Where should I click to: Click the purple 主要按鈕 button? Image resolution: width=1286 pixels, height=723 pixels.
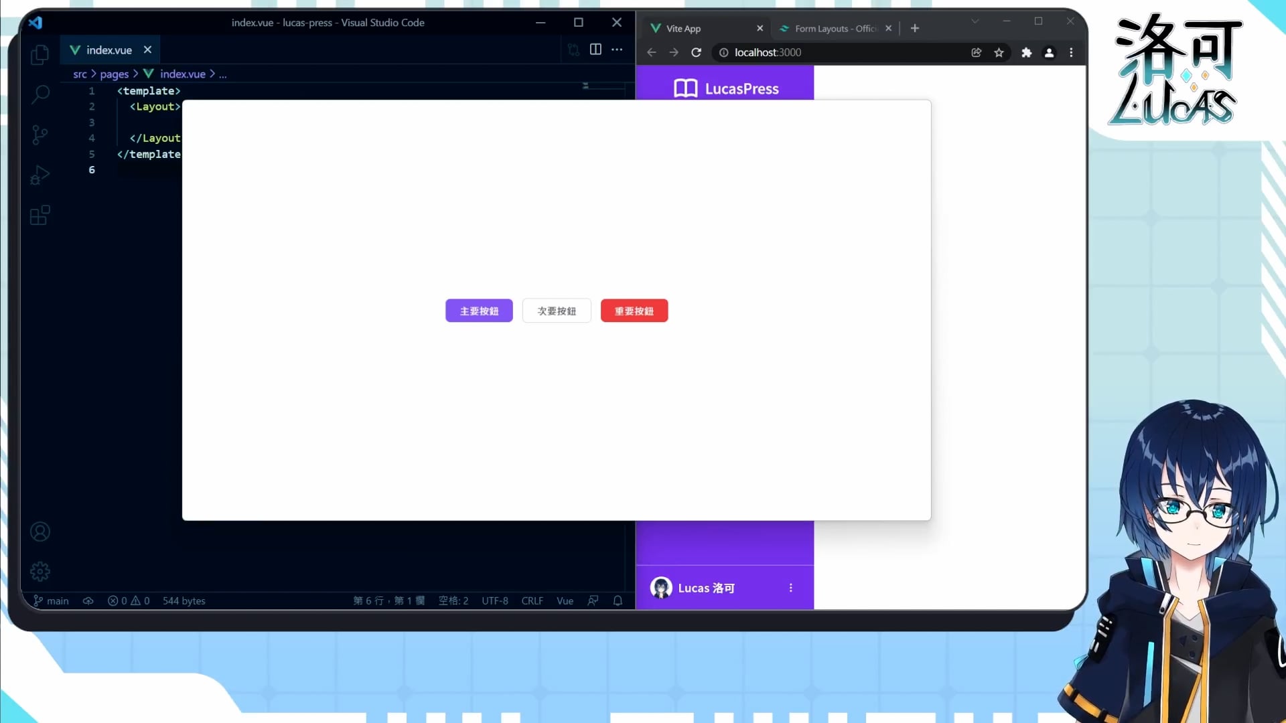click(479, 311)
